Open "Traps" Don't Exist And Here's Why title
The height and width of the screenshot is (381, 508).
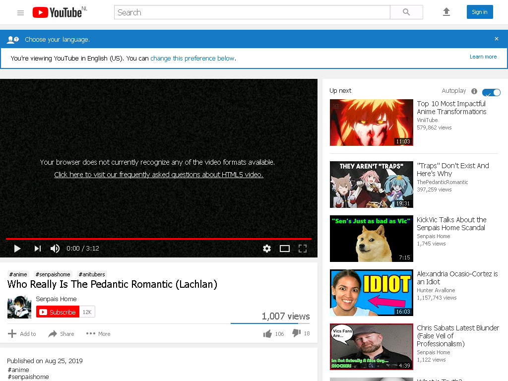(x=452, y=170)
